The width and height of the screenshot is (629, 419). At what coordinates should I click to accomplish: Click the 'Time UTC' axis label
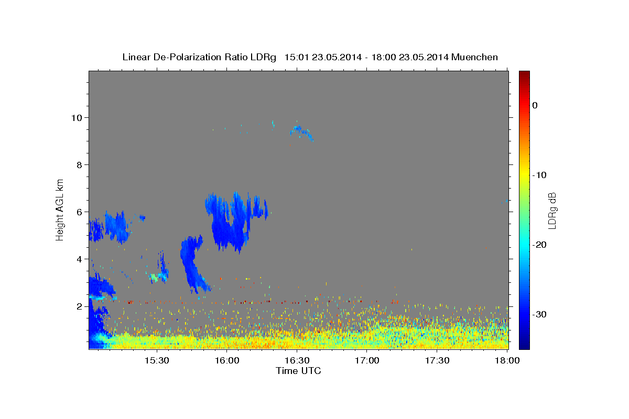click(298, 371)
